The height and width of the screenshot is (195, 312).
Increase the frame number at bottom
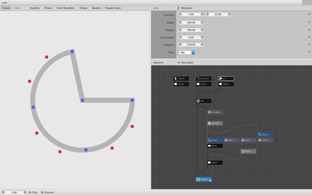click(x=24, y=192)
